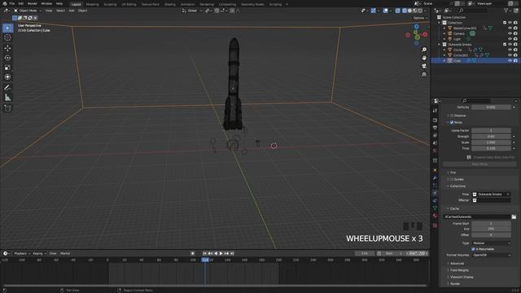The width and height of the screenshot is (521, 293).
Task: Open the Object properties tab
Action: [x=435, y=170]
